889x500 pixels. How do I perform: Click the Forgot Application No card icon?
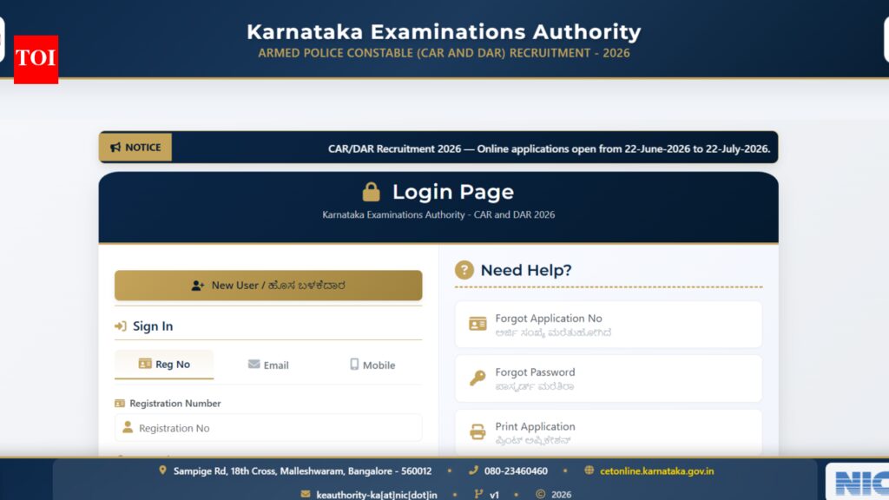click(478, 324)
